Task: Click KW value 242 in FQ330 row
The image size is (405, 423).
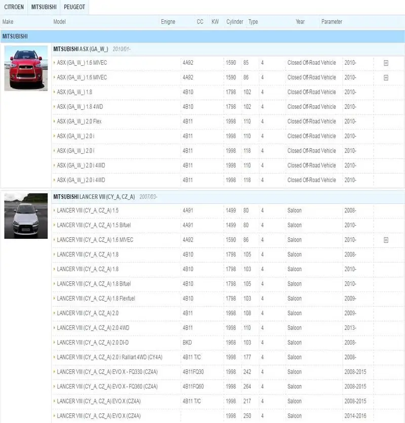Action: 247,372
